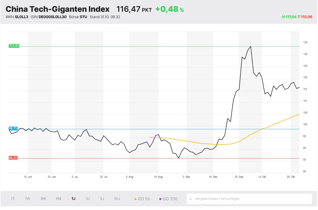
Task: Click the purple GD 200 legend dot
Action: (x=161, y=199)
